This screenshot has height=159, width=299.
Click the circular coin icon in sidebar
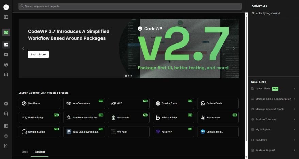[x=6, y=104]
